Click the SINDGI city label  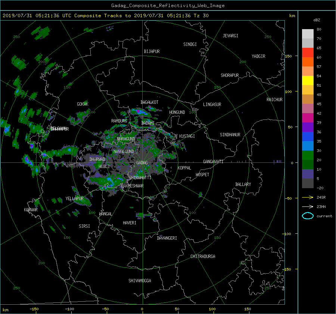pos(190,44)
